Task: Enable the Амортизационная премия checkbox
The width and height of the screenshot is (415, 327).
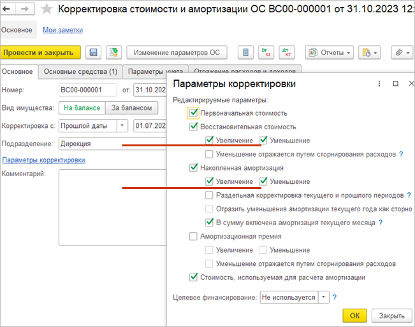Action: (x=194, y=236)
